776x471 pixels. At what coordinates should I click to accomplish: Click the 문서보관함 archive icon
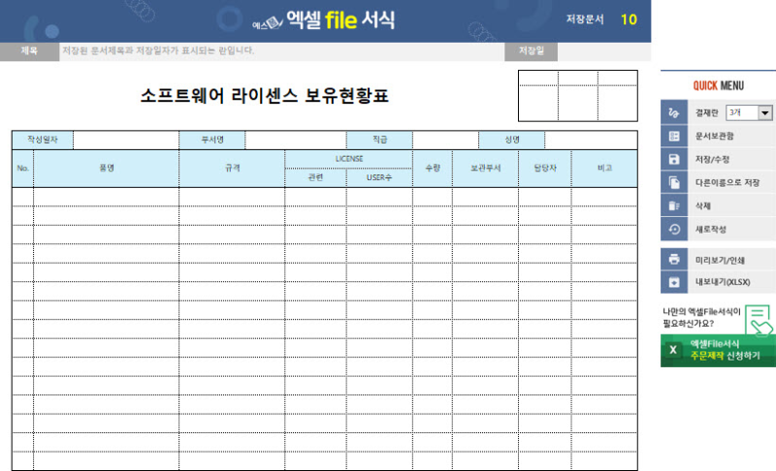(673, 136)
